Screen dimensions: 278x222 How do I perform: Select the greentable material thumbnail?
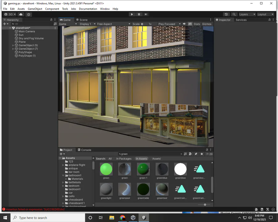point(143,189)
